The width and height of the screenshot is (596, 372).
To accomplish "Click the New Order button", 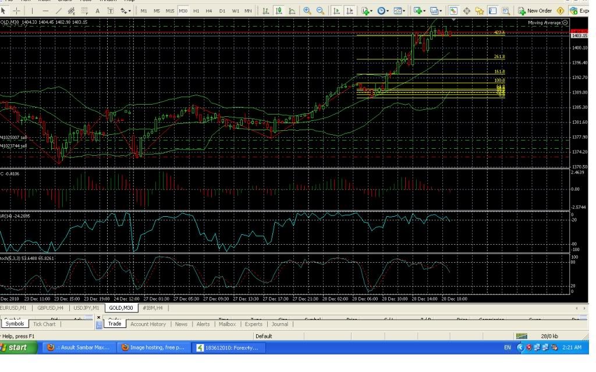I will (x=535, y=10).
